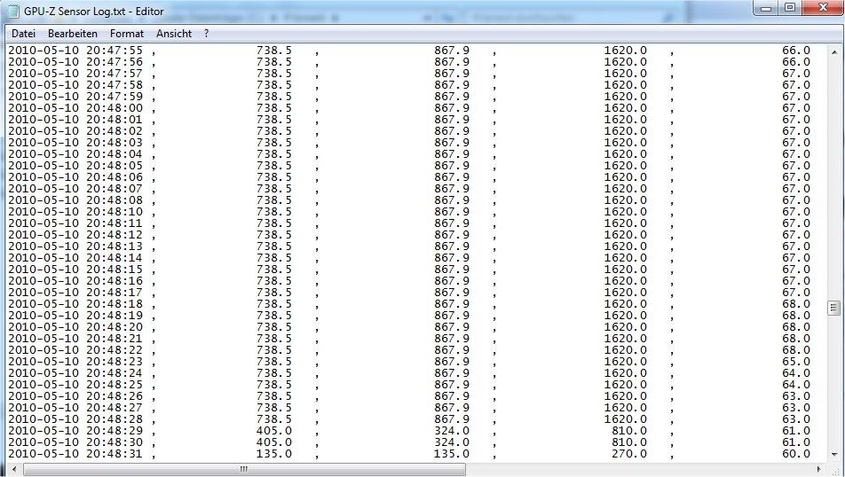Click the vertical scrollbar down arrow
This screenshot has width=845, height=477.
point(833,455)
